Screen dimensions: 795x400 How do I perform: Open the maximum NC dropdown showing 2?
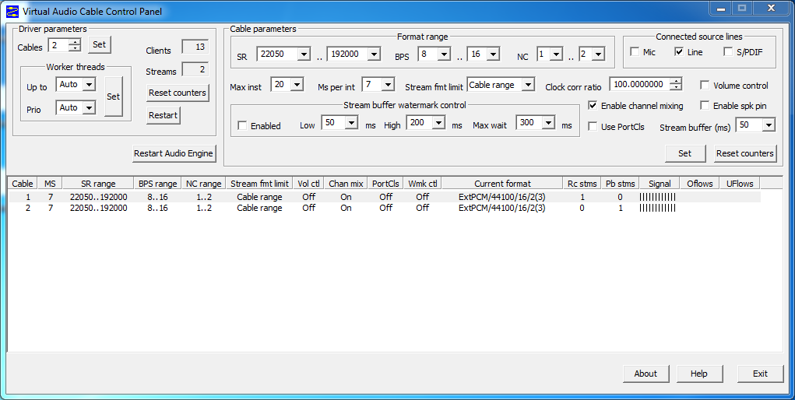point(598,54)
